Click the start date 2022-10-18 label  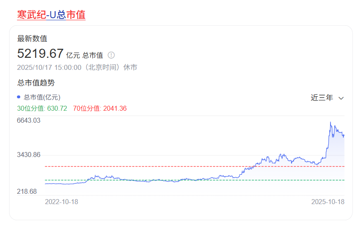(62, 202)
